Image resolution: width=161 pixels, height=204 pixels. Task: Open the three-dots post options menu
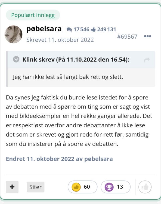(148, 36)
